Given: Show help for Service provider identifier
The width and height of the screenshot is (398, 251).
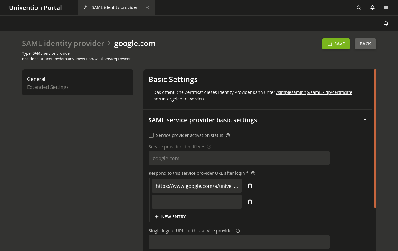Looking at the screenshot, I should (209, 147).
